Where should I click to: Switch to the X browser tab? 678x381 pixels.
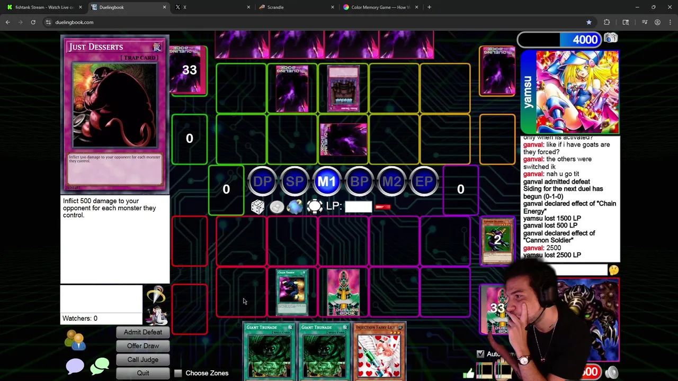[x=212, y=7]
